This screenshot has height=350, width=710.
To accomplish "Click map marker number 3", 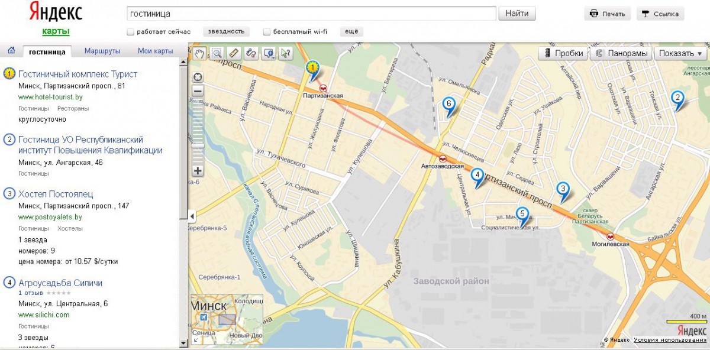I will coord(564,190).
